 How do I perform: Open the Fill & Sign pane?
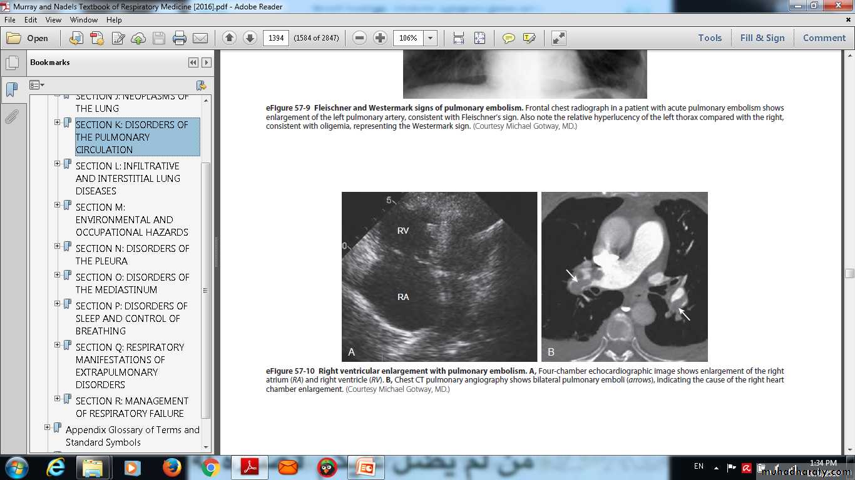(x=762, y=38)
